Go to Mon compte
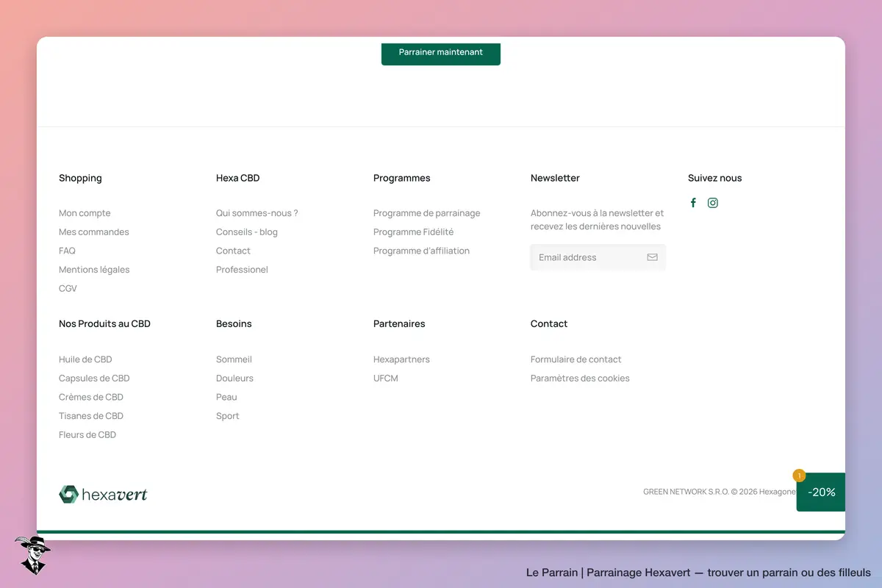Viewport: 882px width, 588px height. pos(85,213)
